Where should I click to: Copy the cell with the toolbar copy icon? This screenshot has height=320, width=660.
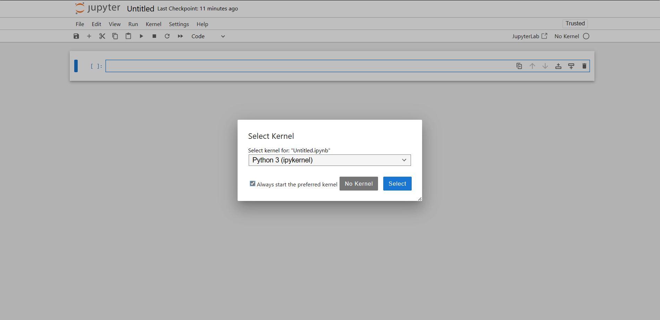coord(115,36)
